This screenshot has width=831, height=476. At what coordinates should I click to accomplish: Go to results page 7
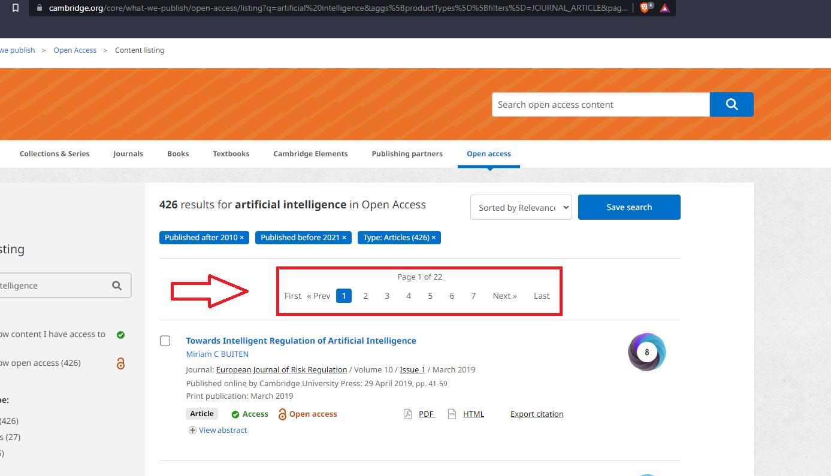tap(473, 296)
